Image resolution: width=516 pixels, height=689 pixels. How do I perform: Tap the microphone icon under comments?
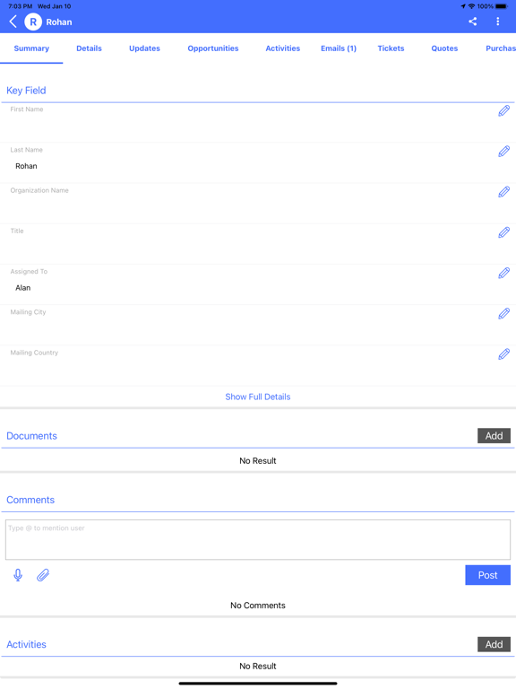[x=18, y=575]
